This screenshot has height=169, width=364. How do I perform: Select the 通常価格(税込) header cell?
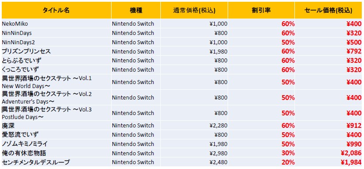(194, 11)
